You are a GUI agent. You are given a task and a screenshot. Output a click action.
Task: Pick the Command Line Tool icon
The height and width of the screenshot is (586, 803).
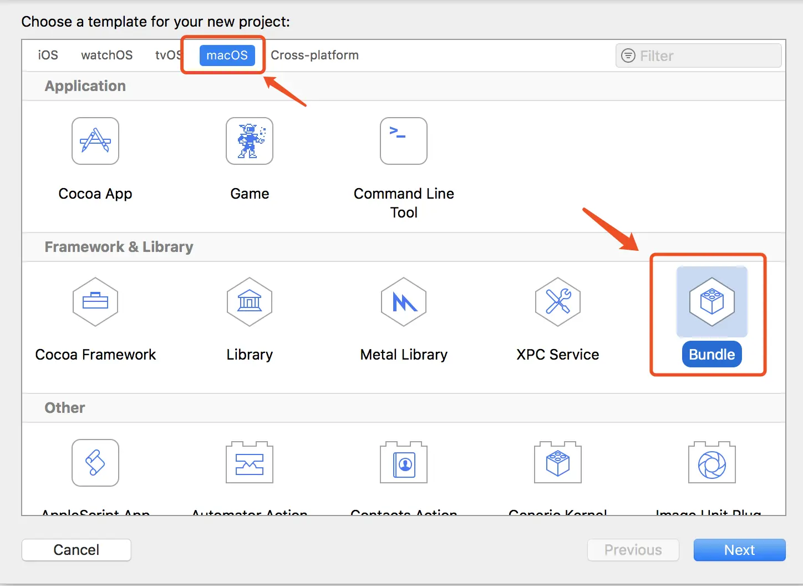[404, 141]
